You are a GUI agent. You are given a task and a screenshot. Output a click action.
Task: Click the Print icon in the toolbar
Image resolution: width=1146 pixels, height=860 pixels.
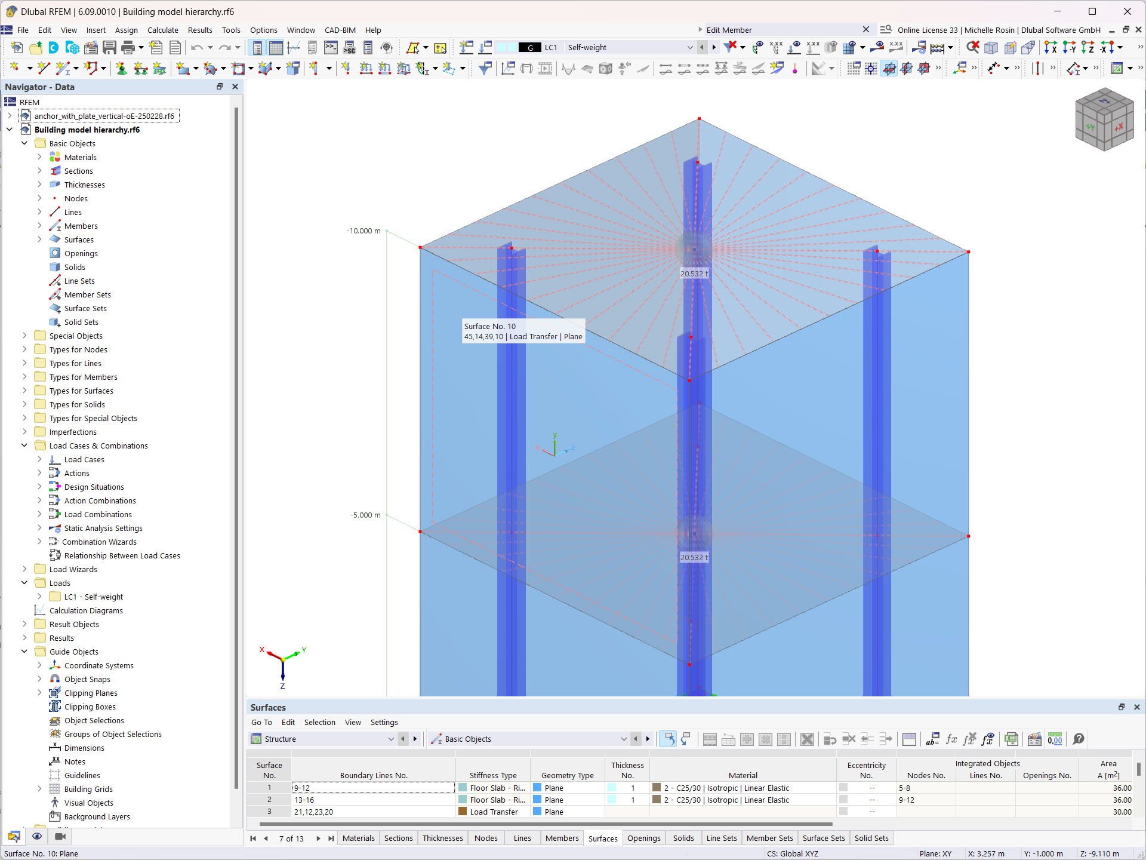click(128, 48)
